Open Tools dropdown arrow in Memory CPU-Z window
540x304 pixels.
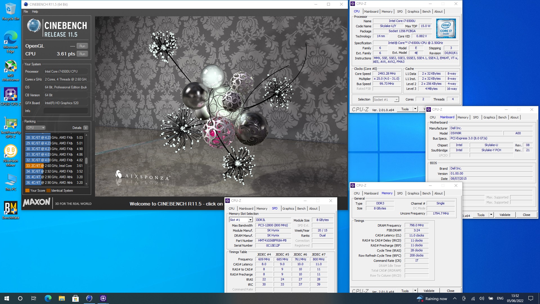[415, 291]
